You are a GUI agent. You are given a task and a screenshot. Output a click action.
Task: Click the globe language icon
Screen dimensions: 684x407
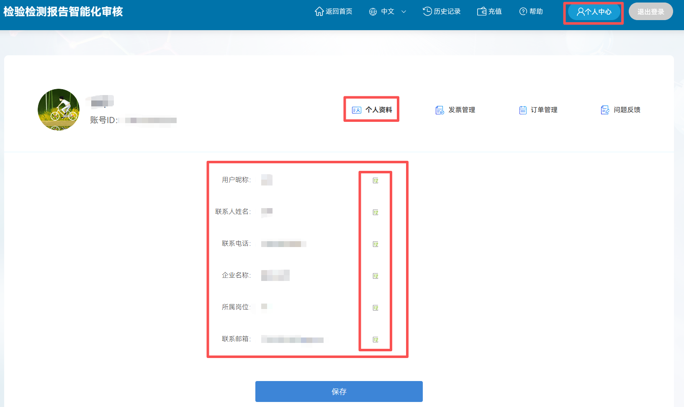(x=373, y=12)
